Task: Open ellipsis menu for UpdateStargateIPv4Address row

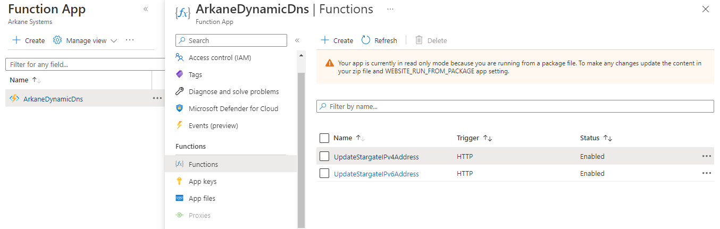Action: (706, 156)
